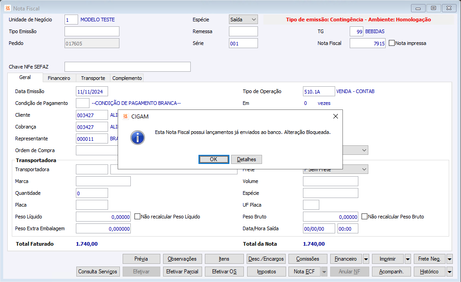Click the Chave NFe SEFAZ field
Screen dimensions: 461x282
(128, 67)
